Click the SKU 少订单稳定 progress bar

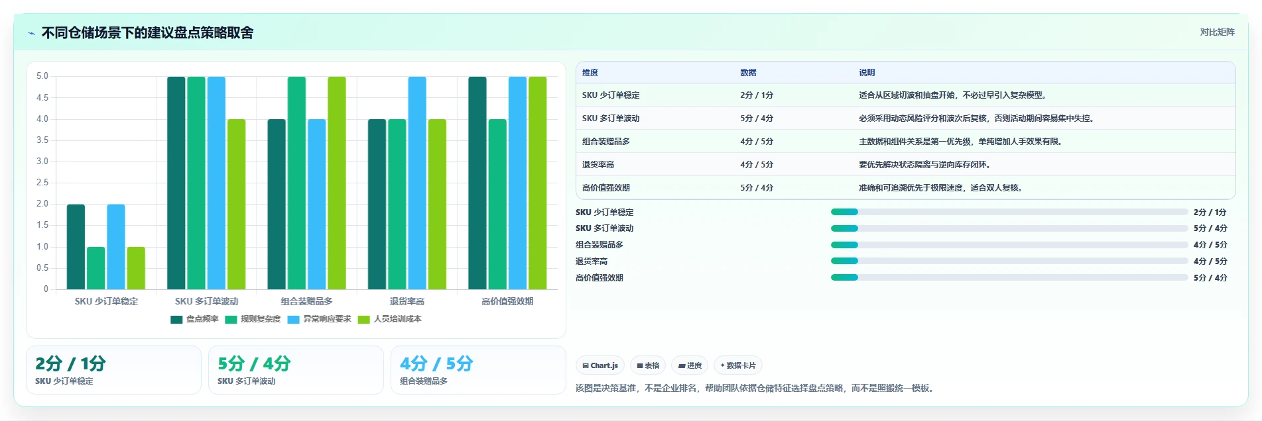(x=1009, y=212)
